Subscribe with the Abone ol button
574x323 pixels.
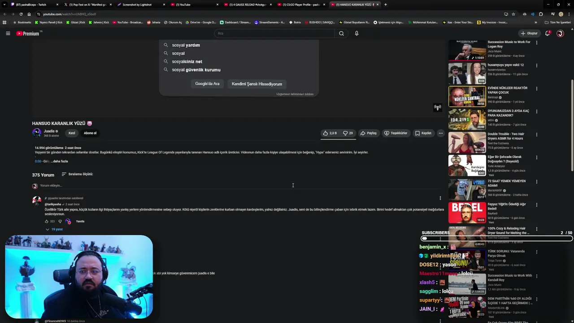coord(90,133)
